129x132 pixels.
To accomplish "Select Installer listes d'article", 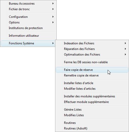I will 92,83.
